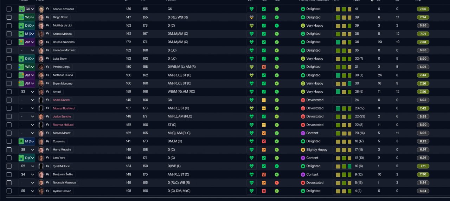Click the form squares in Amad's row
Screen dimensions: 450x201
click(x=343, y=92)
